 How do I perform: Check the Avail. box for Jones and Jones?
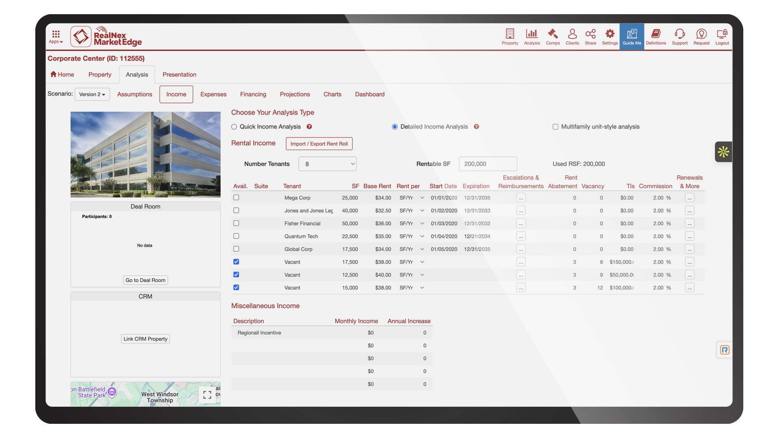tap(236, 210)
